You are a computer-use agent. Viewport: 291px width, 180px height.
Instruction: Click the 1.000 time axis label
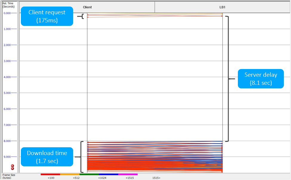coord(7,29)
